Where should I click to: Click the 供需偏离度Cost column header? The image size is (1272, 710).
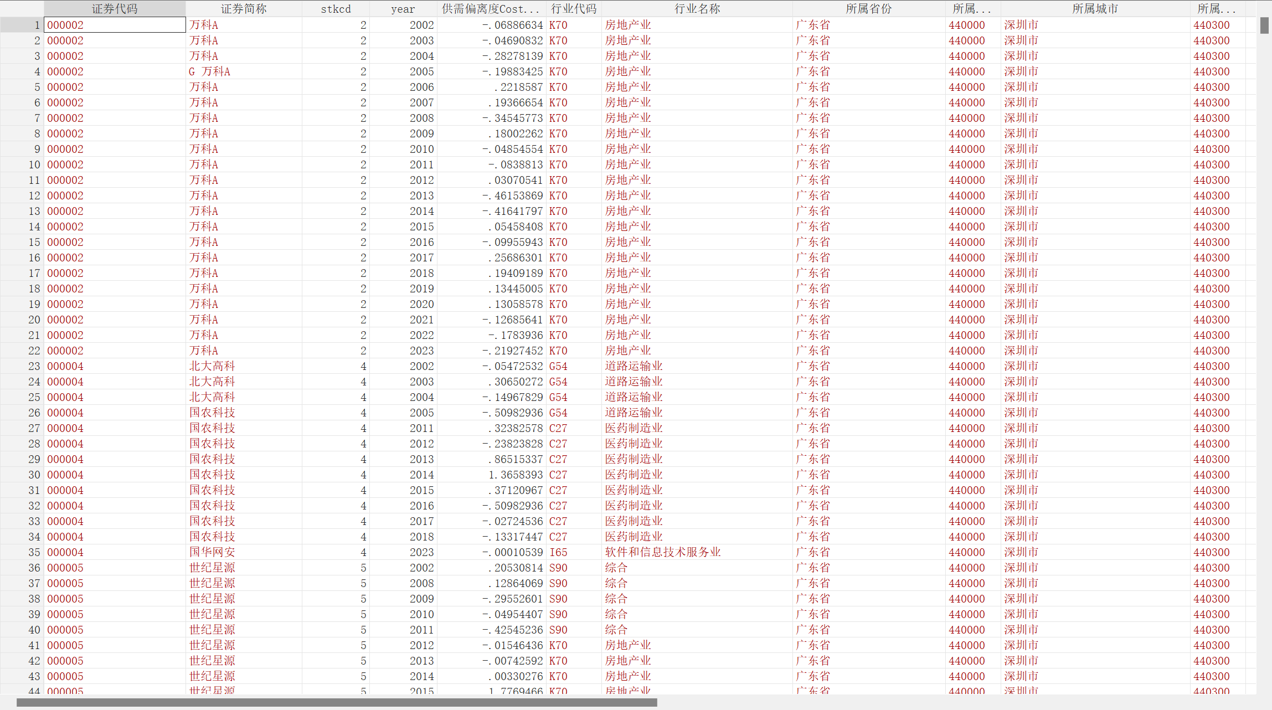[491, 9]
